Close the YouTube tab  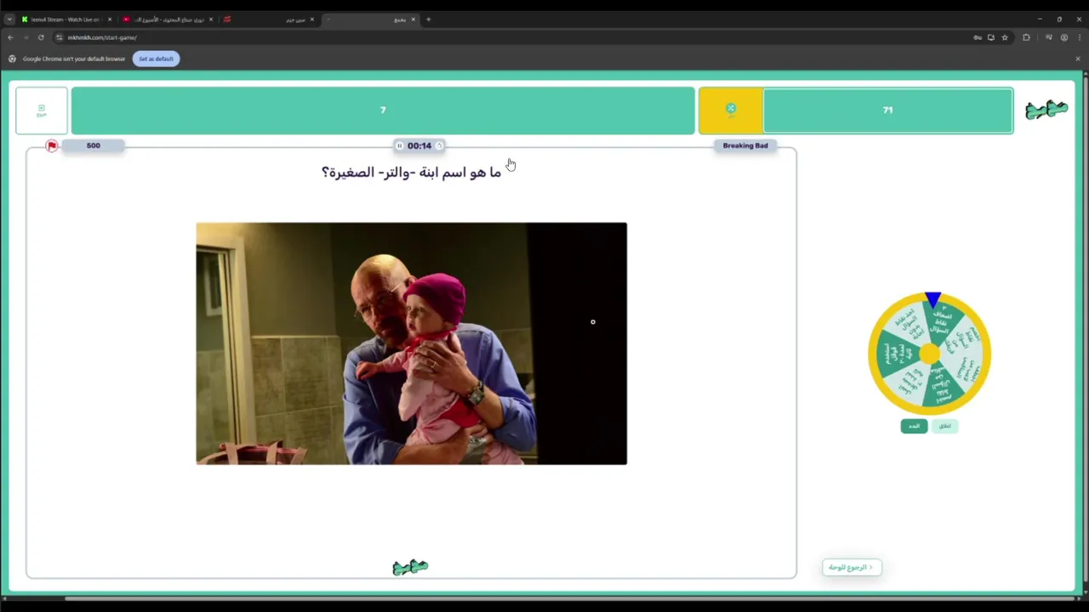[211, 19]
